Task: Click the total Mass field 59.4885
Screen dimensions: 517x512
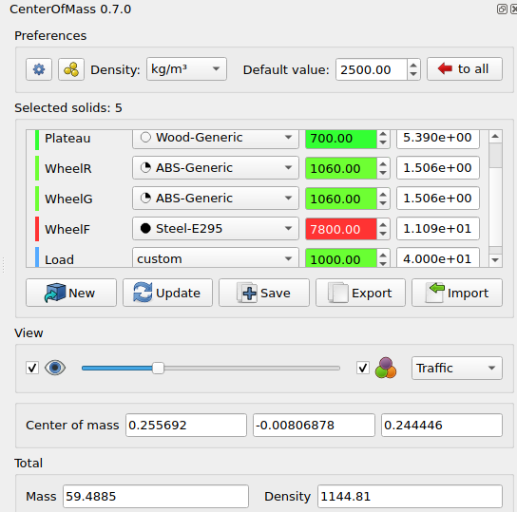Action: click(156, 496)
